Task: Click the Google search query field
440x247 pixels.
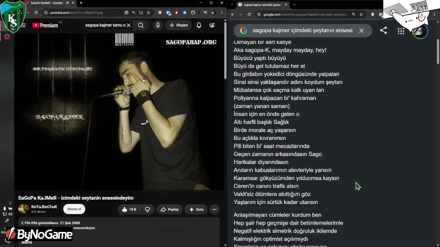Action: pos(302,31)
